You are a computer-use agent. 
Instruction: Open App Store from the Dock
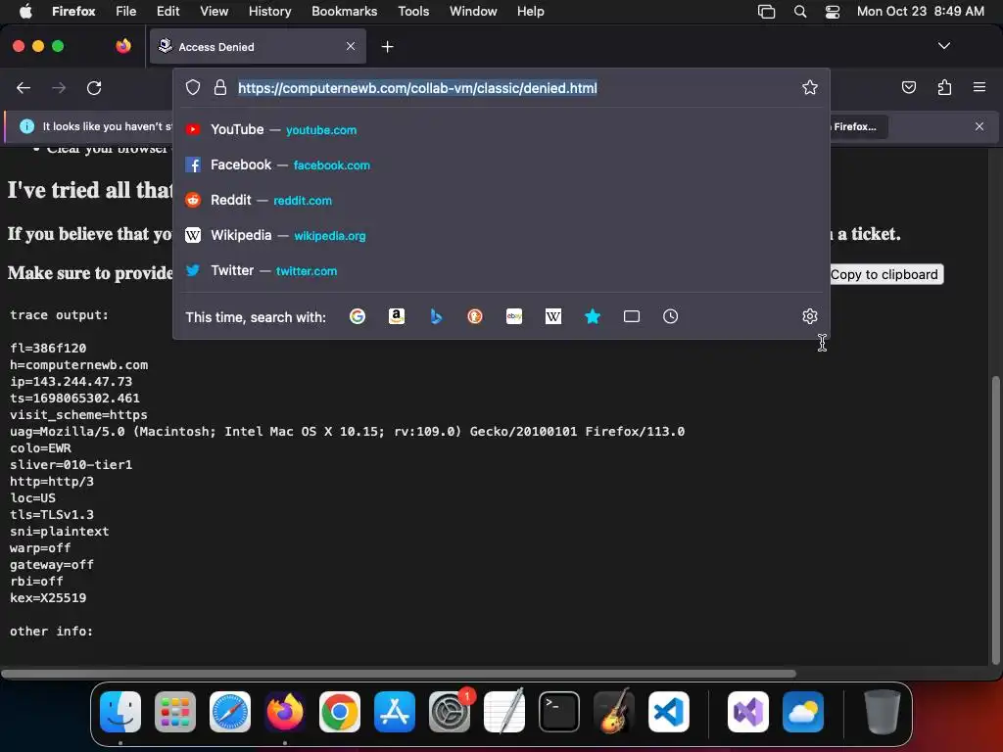click(395, 711)
